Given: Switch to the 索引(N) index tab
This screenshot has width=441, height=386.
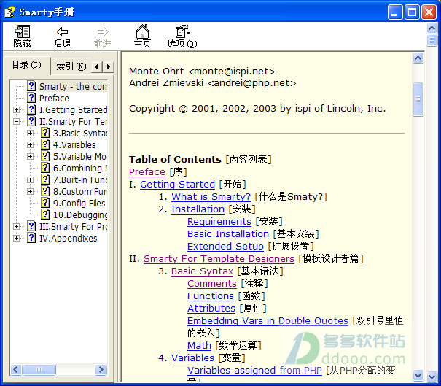Looking at the screenshot, I should 71,66.
